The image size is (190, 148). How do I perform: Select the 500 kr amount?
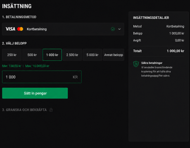coord(32,55)
